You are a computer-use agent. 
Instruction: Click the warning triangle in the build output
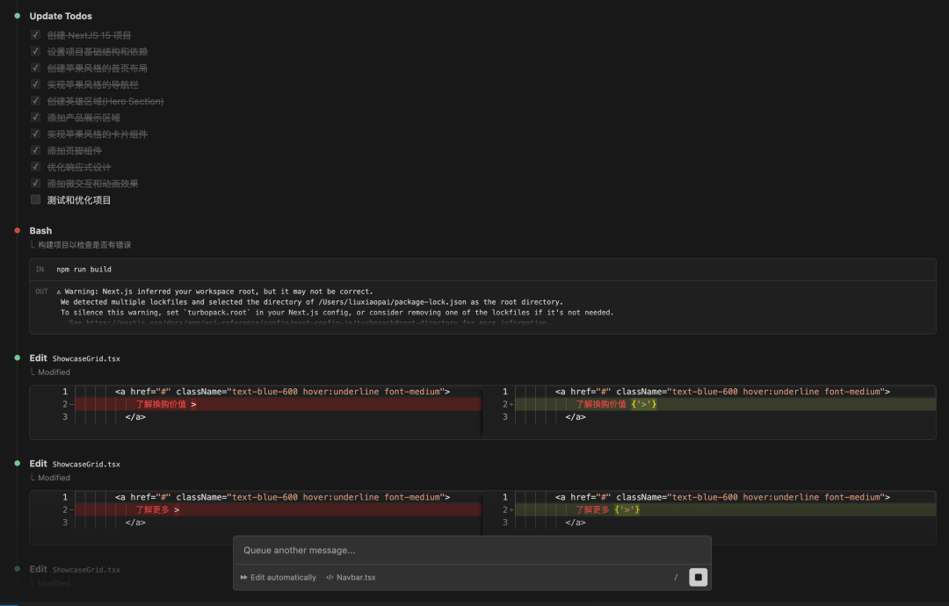click(59, 292)
